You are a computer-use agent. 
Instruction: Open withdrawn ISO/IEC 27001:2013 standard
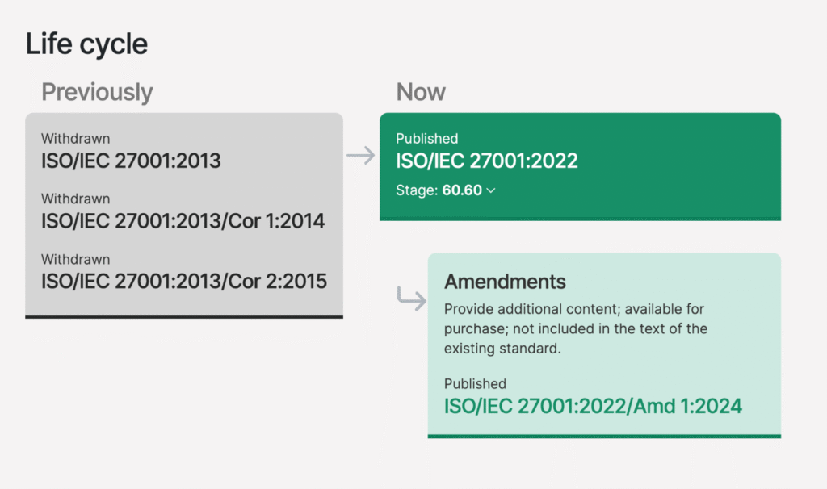click(131, 161)
